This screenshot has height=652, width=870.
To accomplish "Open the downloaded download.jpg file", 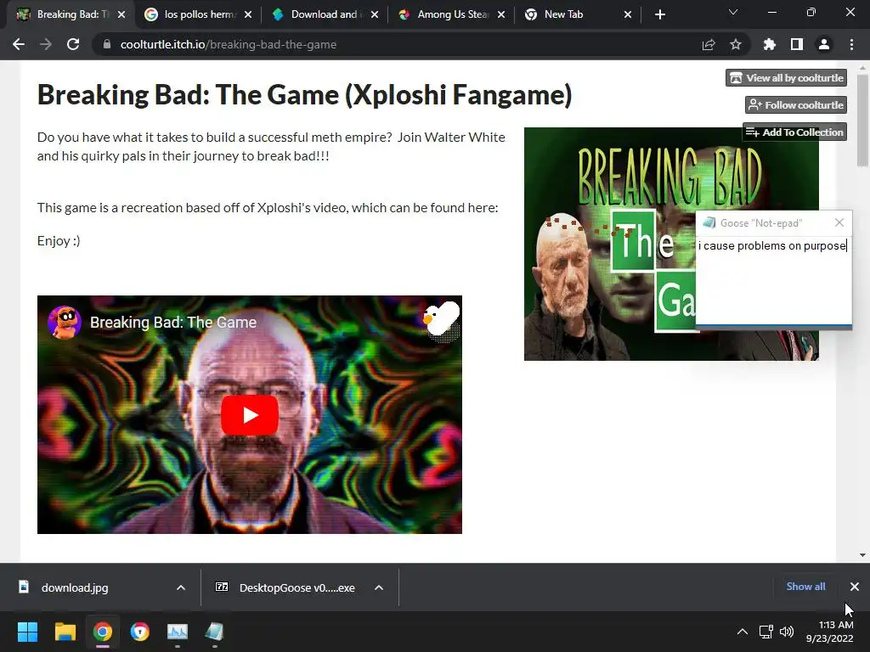I will 75,587.
